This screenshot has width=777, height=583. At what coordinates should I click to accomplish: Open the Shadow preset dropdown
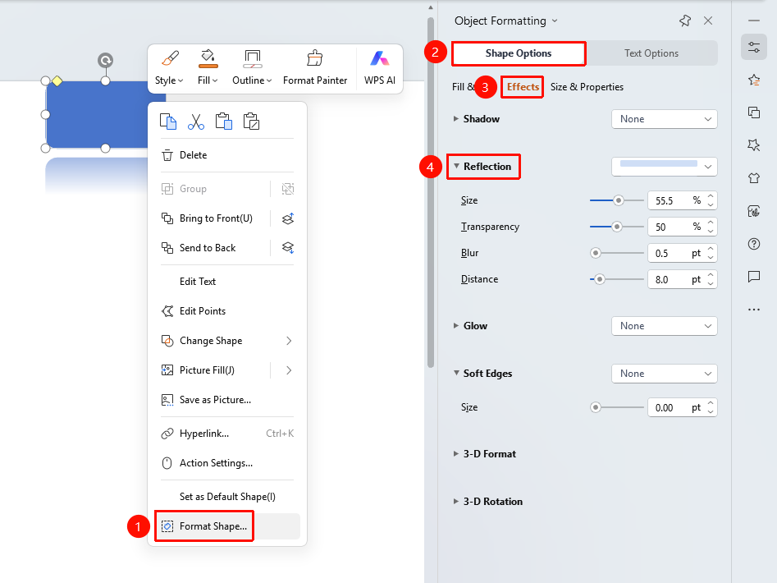coord(664,119)
